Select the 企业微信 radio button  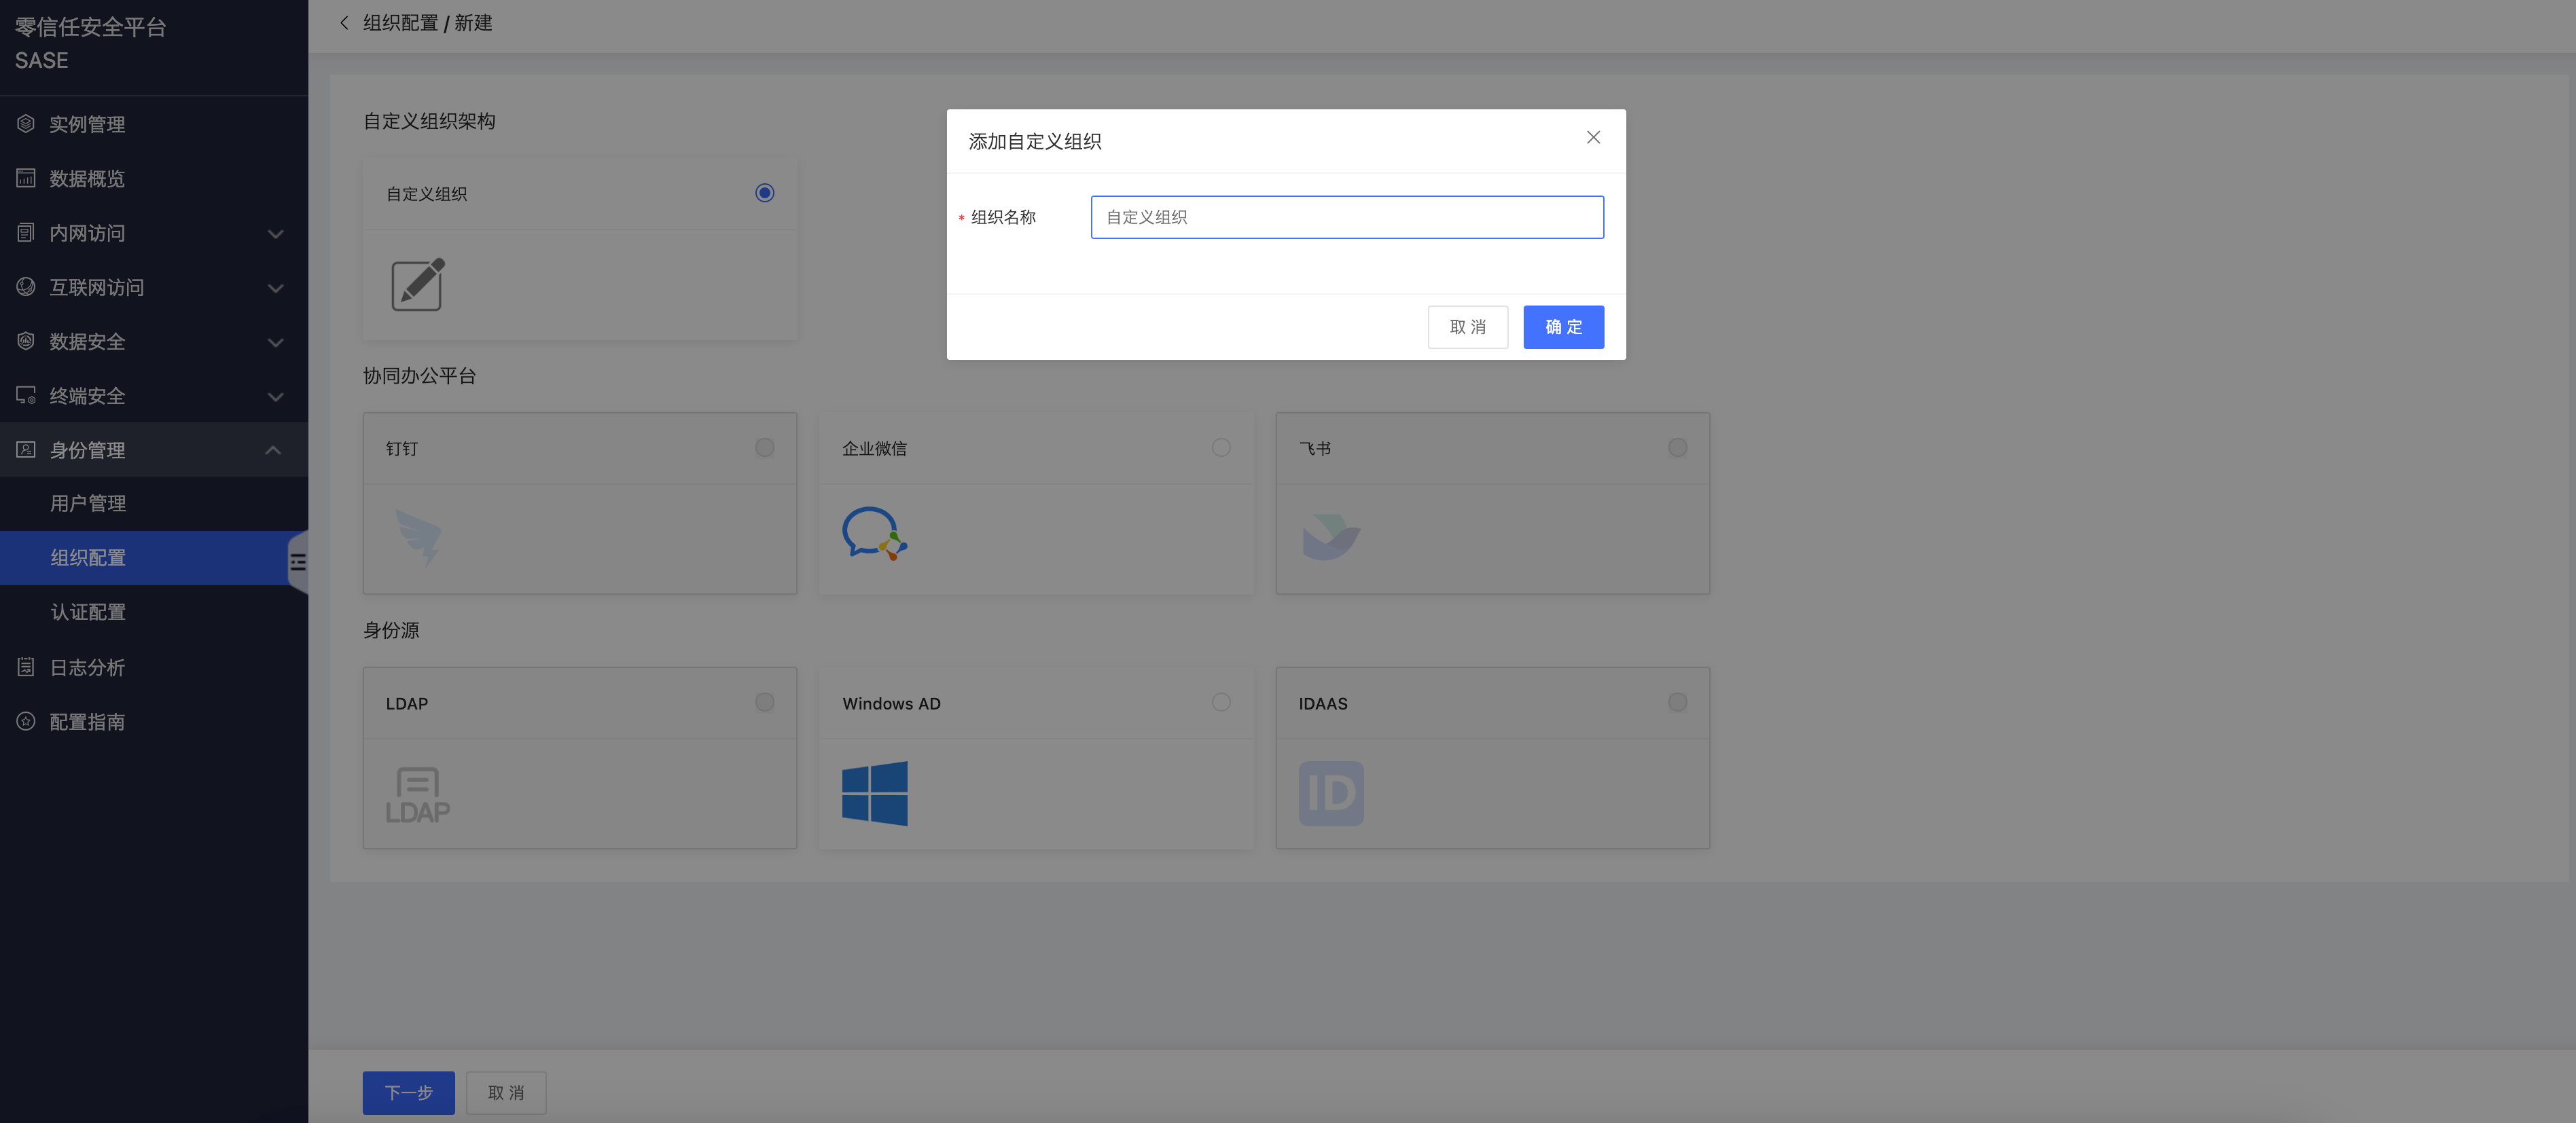point(1221,447)
